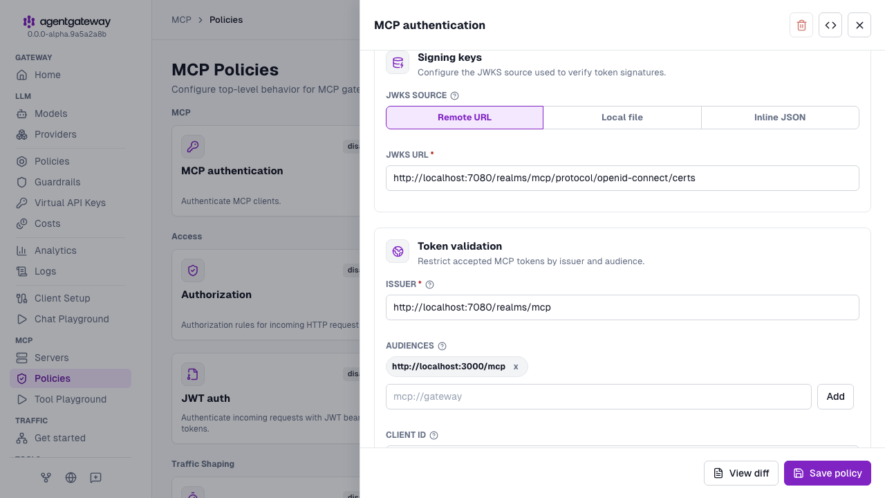Select Local file as JWKS source

coord(622,118)
